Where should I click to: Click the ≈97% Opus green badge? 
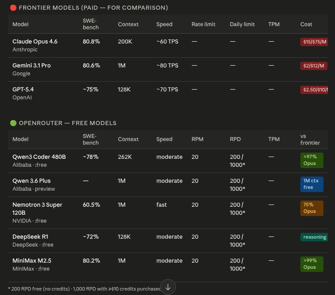tap(312, 160)
